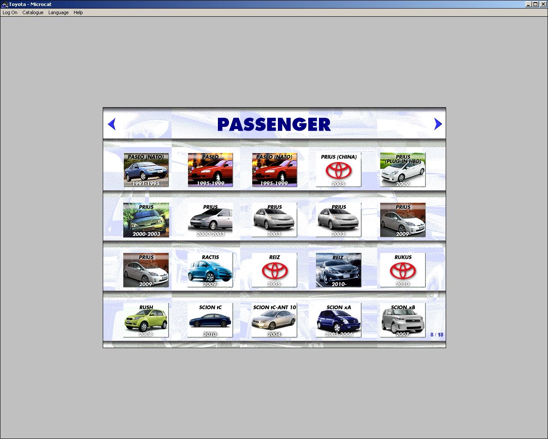Open the Language menu
Image resolution: width=548 pixels, height=439 pixels.
[x=59, y=12]
